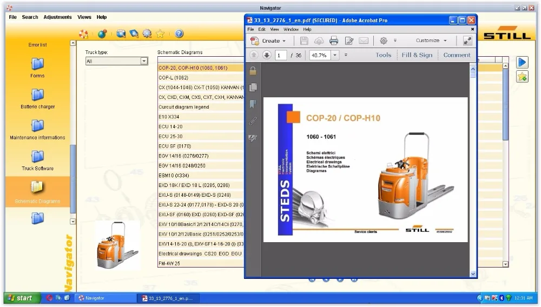Viewport: 541px width, 307px height.
Task: Open Navigator Search menu
Action: click(x=30, y=17)
